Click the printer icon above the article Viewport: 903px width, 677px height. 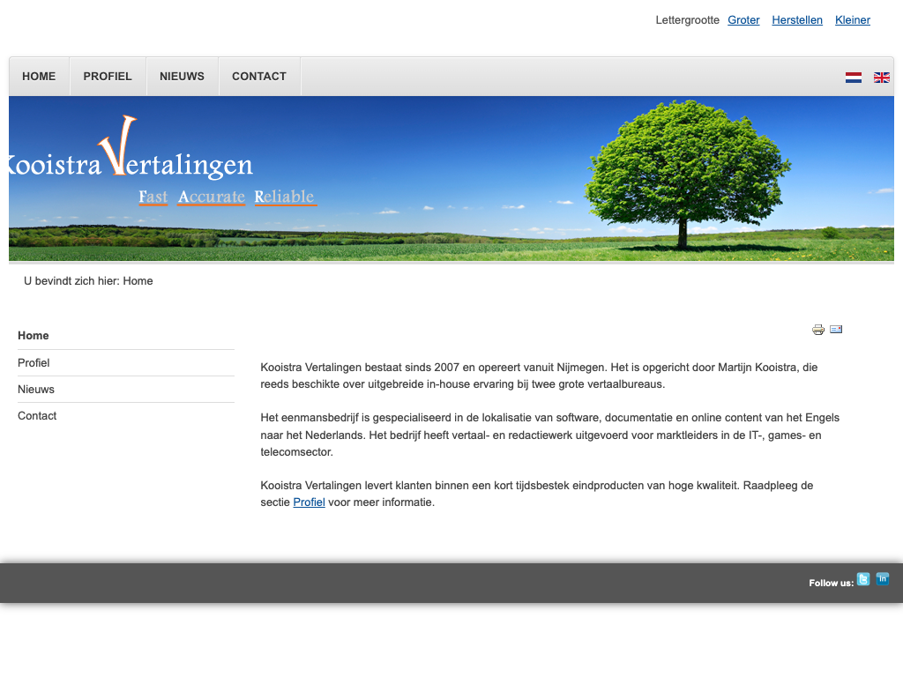(818, 330)
